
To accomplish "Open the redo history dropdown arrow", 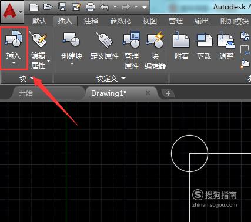I will click(x=136, y=7).
